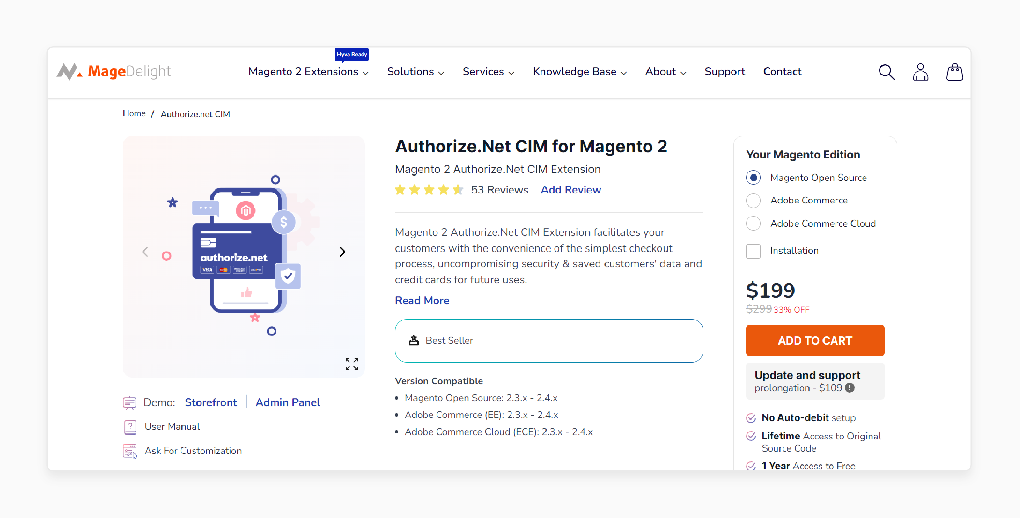
Task: Open the 53 Reviews link
Action: tap(500, 190)
